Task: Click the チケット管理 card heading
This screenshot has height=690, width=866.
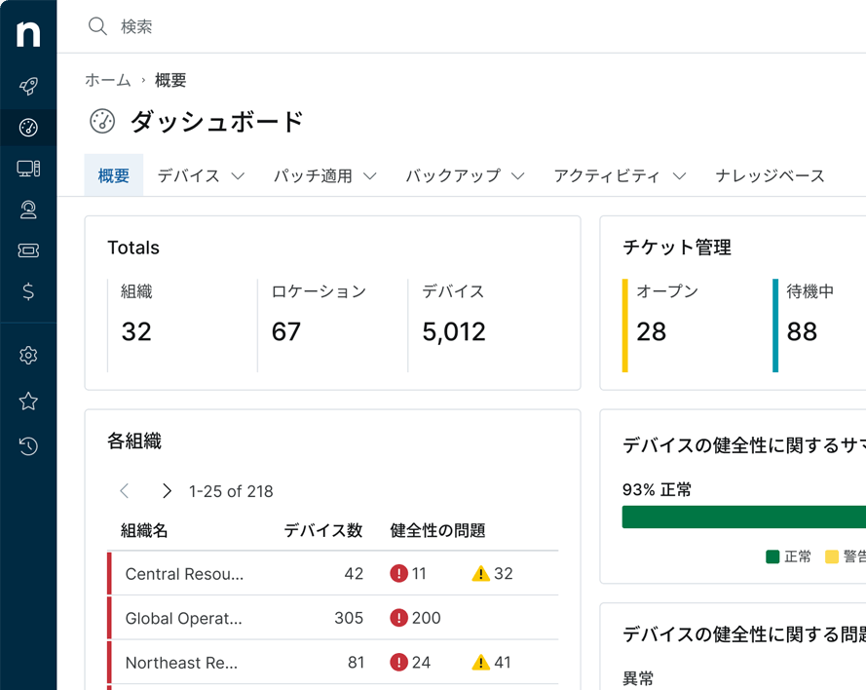Action: 677,247
